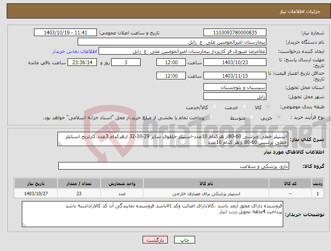Viewport: 331px width, 251px height.
Task: Click the کد کالا column header
Action: [290, 183]
